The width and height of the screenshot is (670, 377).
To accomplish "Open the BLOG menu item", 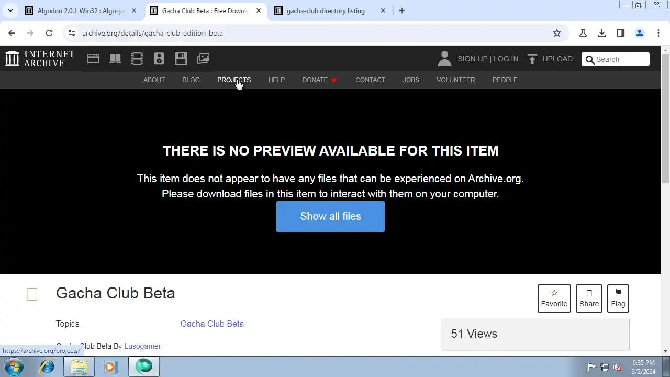I will (x=191, y=80).
